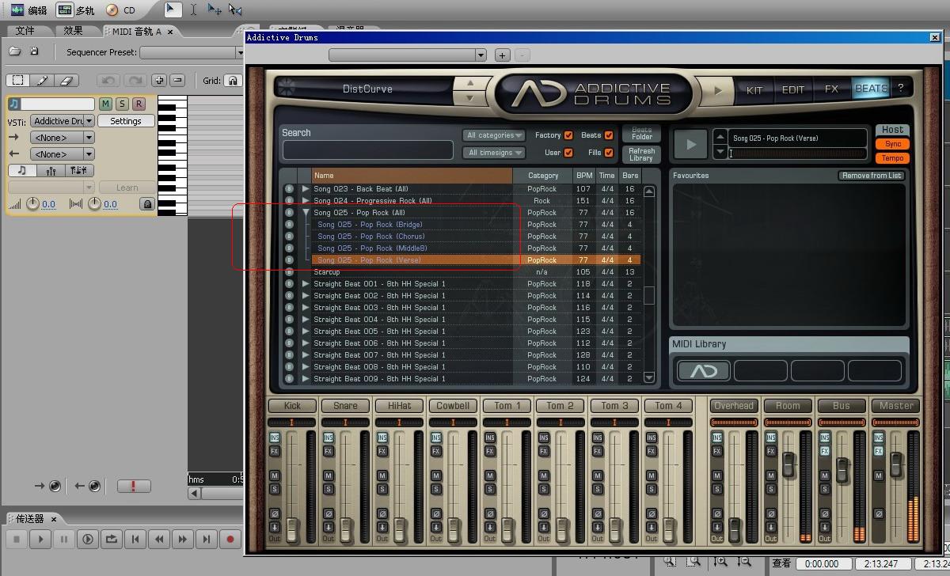
Task: Click the zoom out minus button in sequencer
Action: click(177, 80)
